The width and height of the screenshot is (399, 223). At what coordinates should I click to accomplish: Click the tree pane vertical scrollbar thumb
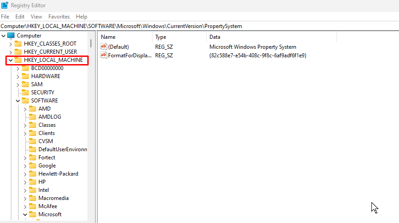91,43
